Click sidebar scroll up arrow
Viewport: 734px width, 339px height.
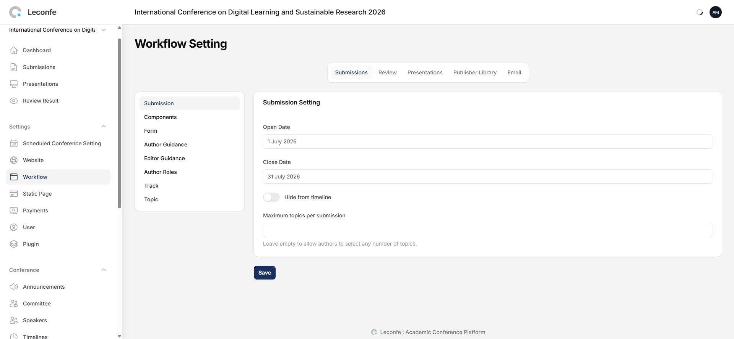[x=119, y=27]
